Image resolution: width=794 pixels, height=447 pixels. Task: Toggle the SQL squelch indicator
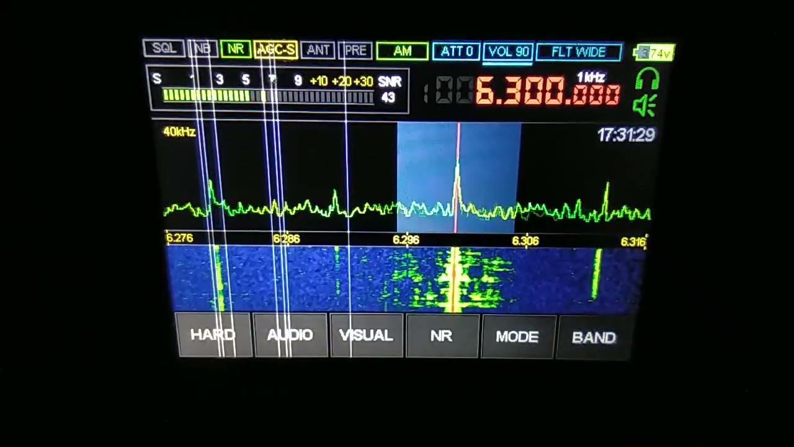click(x=164, y=49)
